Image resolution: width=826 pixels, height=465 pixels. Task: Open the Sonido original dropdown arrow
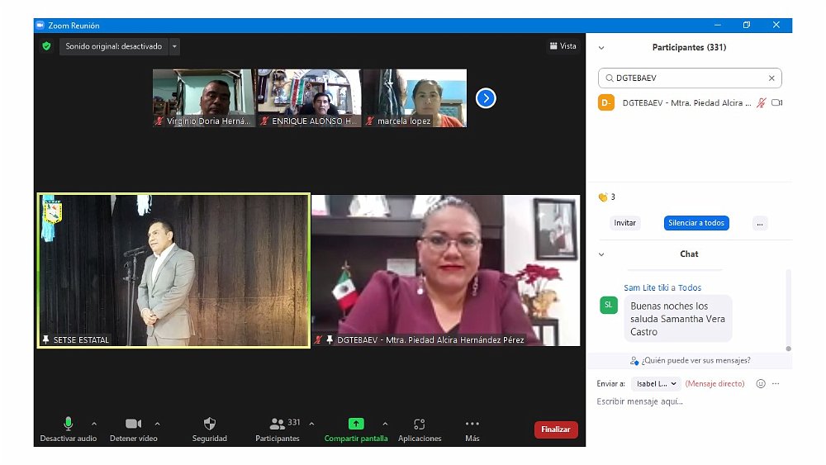(x=174, y=46)
